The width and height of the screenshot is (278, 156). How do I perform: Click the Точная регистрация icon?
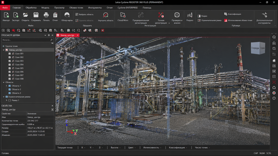(x=161, y=15)
